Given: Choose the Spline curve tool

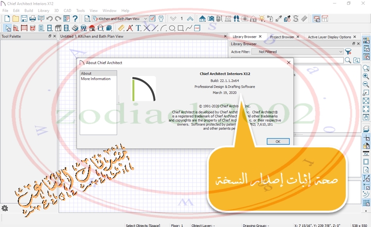Looking at the screenshot, I should tap(189, 28).
